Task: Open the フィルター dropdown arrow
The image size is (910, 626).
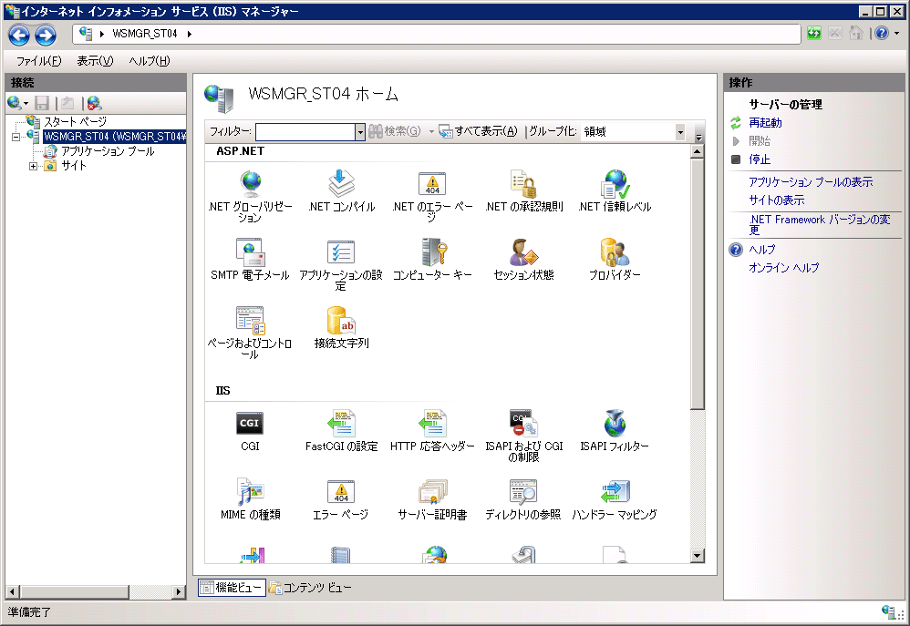Action: (x=359, y=131)
